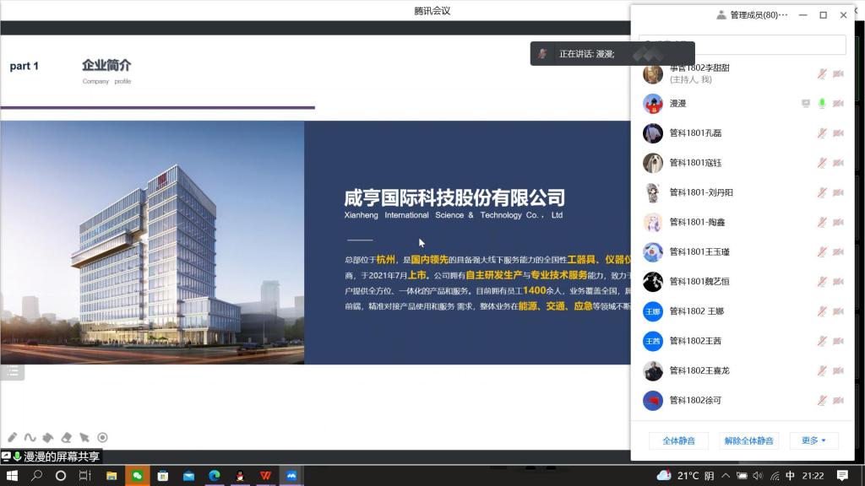Image resolution: width=865 pixels, height=486 pixels.
Task: Click the 解除全体静音 button
Action: pyautogui.click(x=748, y=440)
